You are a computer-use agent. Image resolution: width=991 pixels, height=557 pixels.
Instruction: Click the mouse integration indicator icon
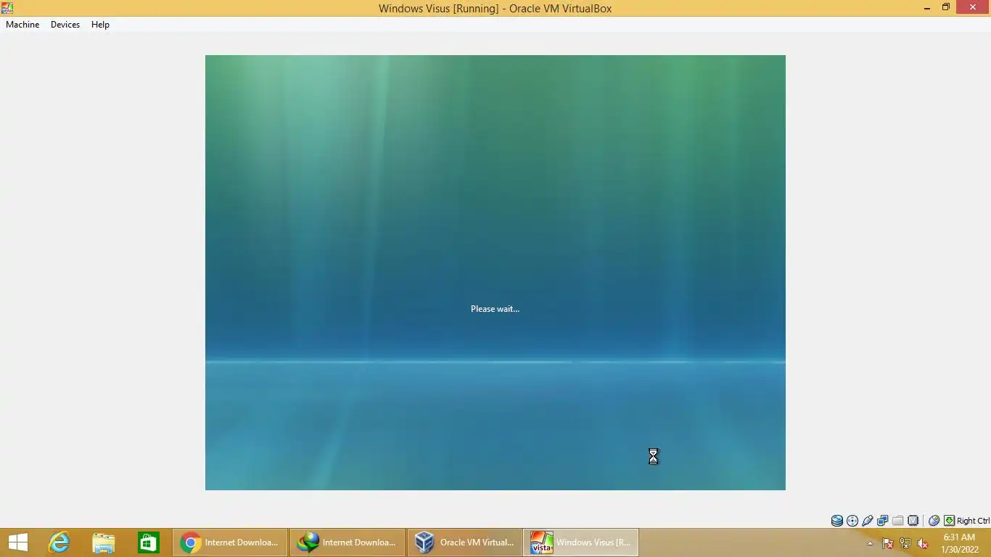click(x=934, y=521)
